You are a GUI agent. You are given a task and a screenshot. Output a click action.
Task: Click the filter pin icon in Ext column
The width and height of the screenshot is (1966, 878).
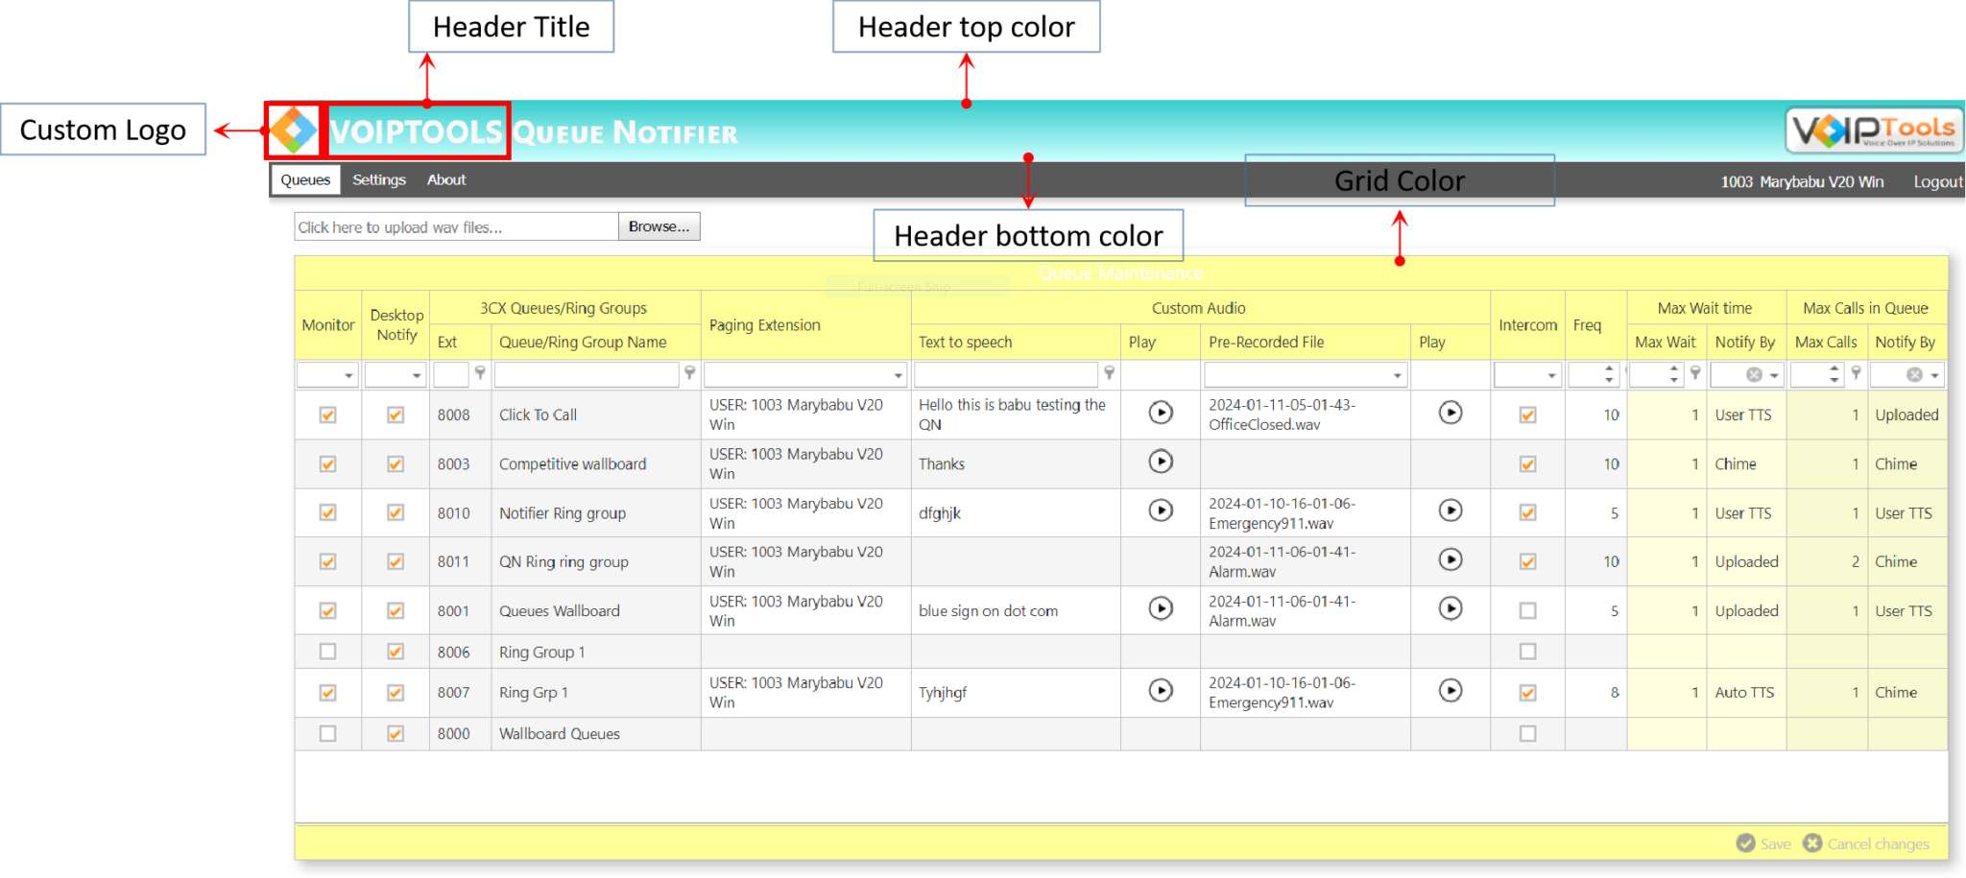(x=480, y=374)
